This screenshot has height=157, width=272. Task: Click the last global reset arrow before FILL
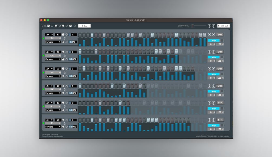point(75,26)
